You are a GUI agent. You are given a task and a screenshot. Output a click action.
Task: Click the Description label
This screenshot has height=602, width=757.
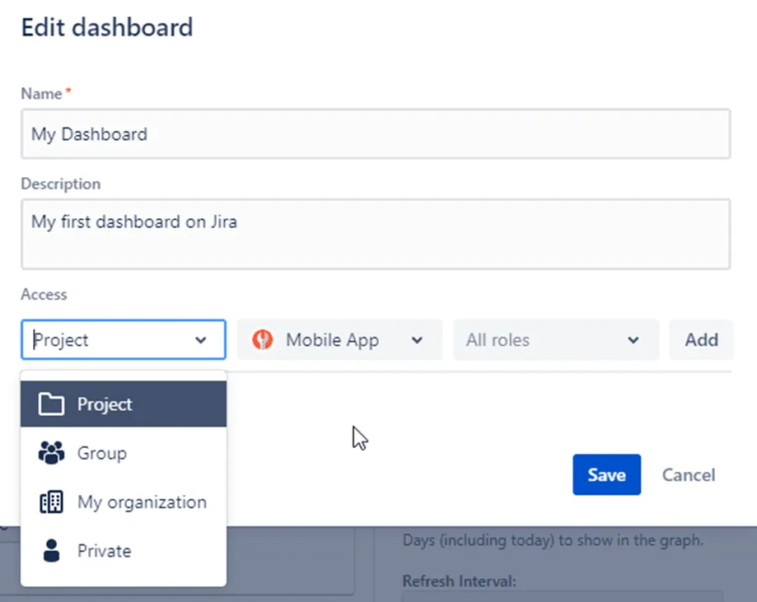tap(61, 184)
